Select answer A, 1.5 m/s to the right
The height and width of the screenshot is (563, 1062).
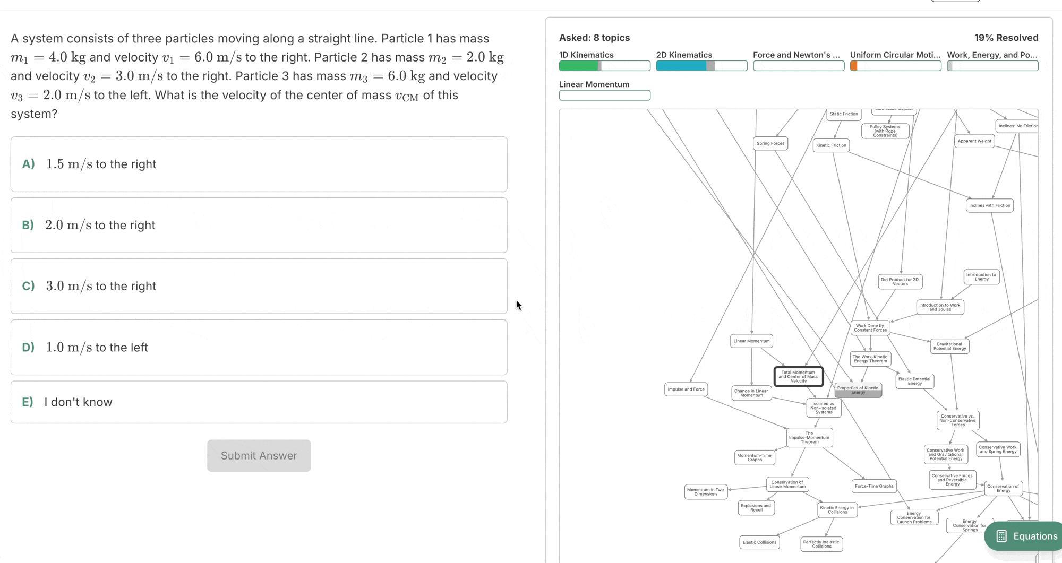click(259, 164)
